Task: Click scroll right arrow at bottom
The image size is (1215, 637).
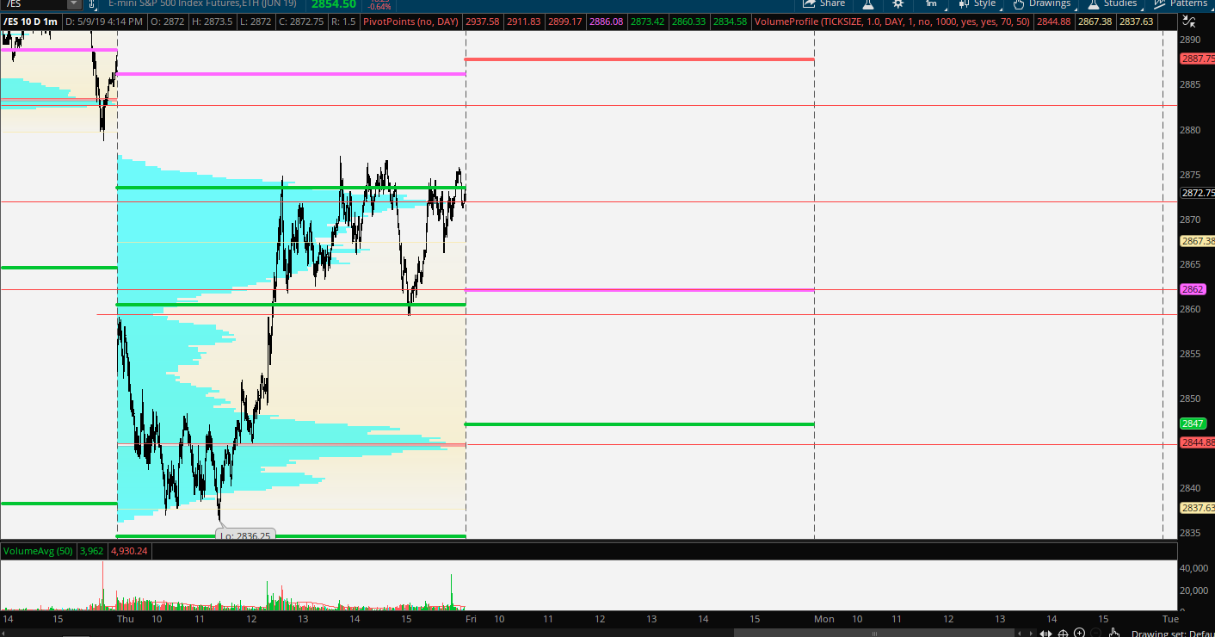Action: [x=1029, y=634]
